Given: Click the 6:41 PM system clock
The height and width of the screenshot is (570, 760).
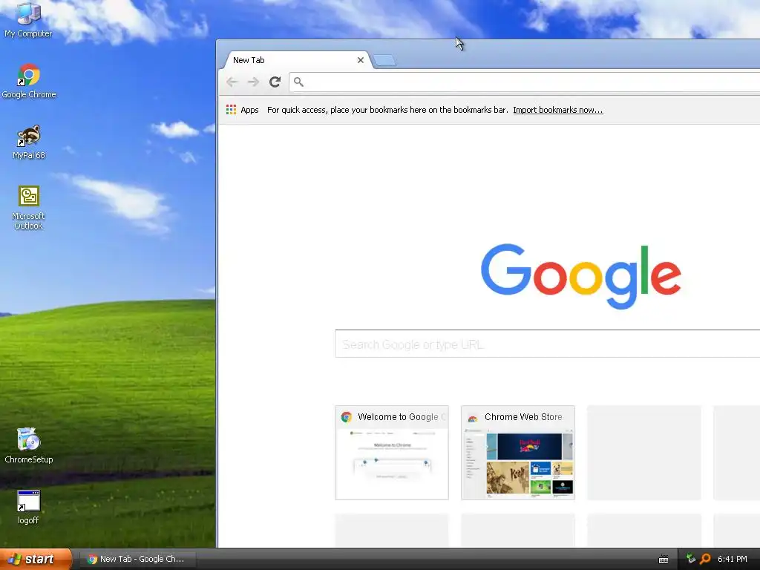Looking at the screenshot, I should [x=733, y=559].
